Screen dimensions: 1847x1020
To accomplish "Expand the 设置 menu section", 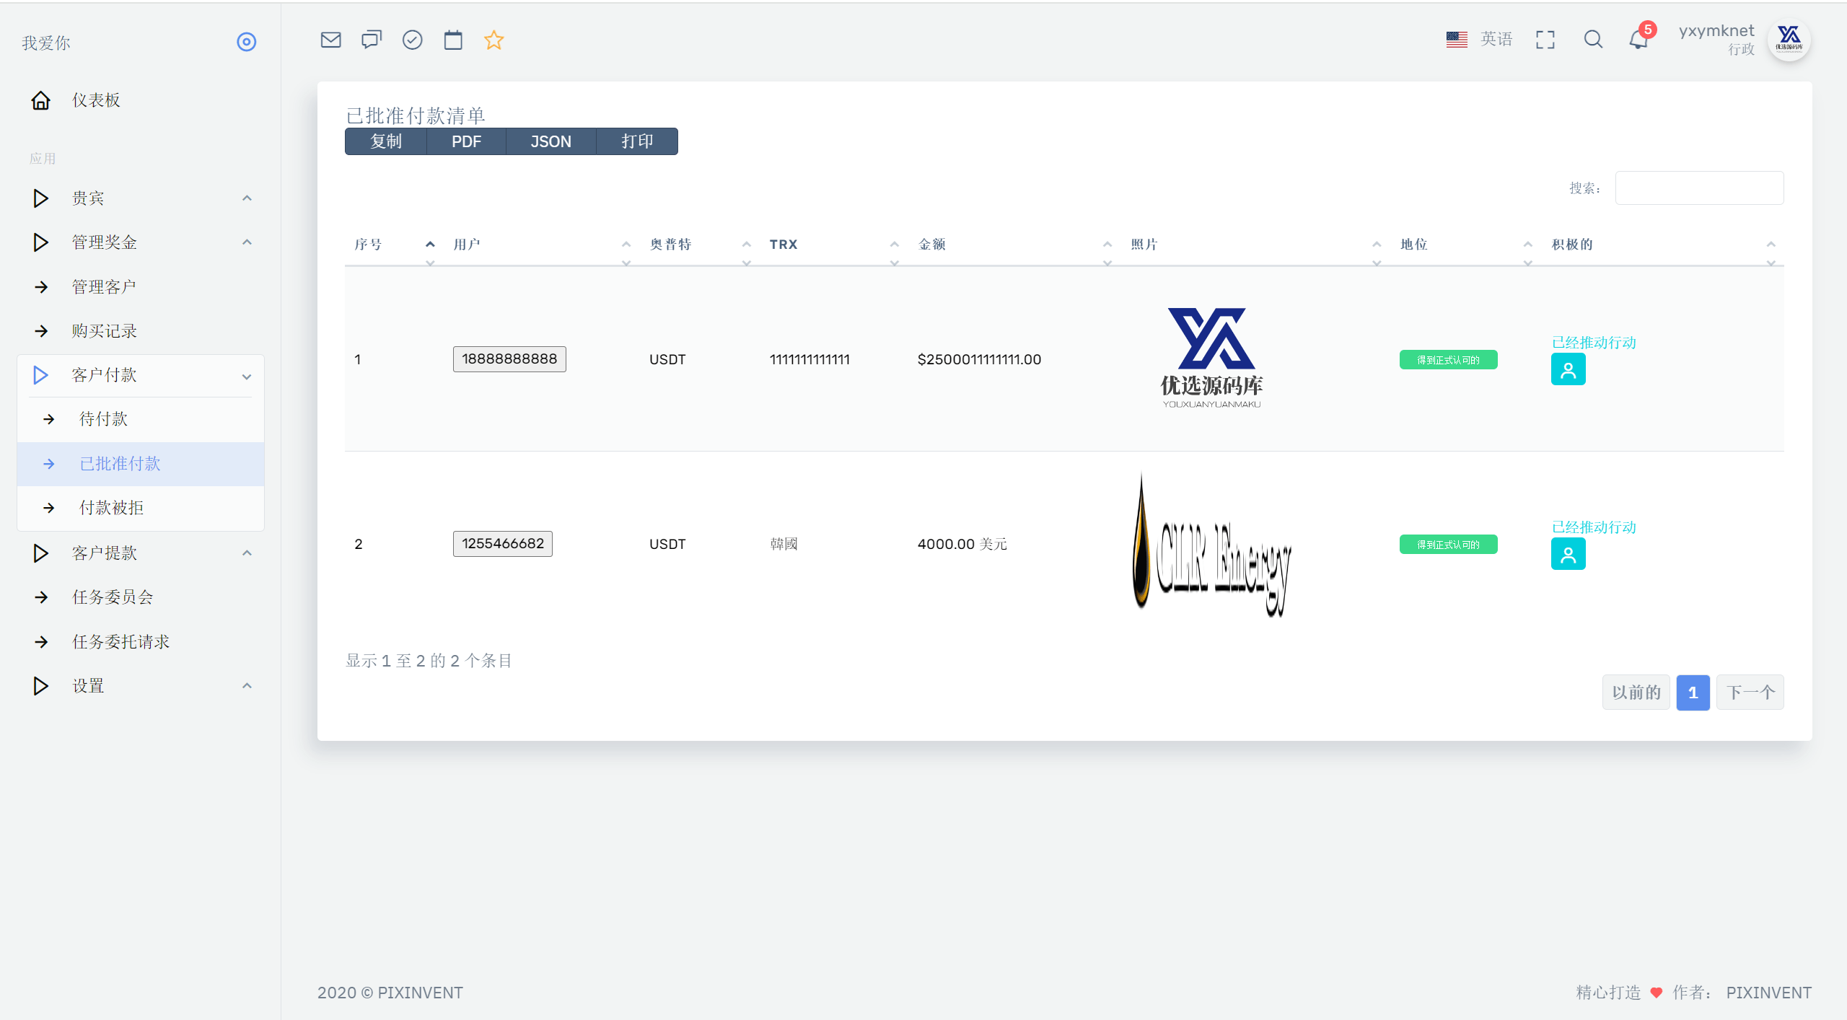I will coord(141,686).
